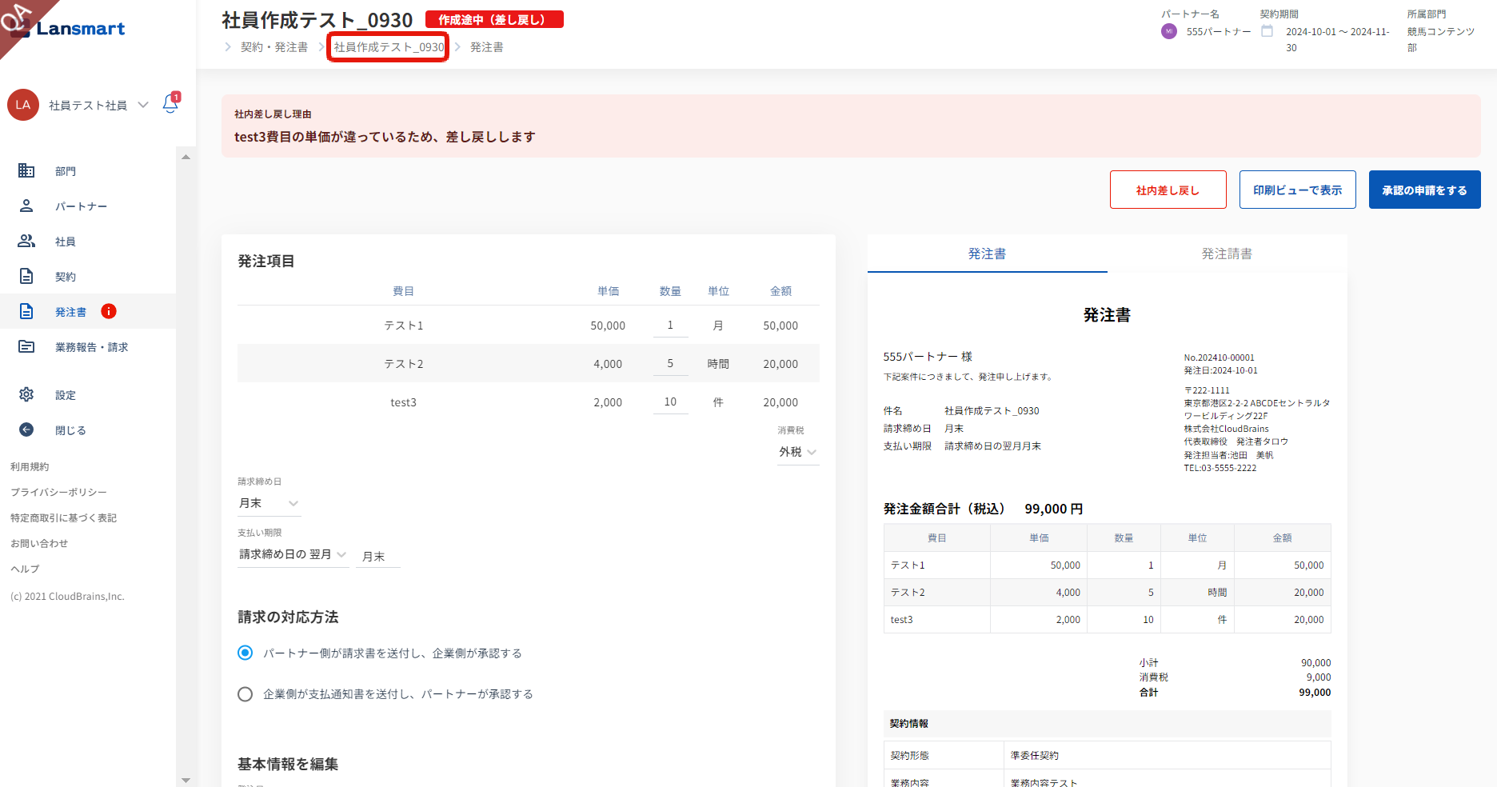Click the テスト1 item name in 発注項目
1497x787 pixels.
[404, 326]
